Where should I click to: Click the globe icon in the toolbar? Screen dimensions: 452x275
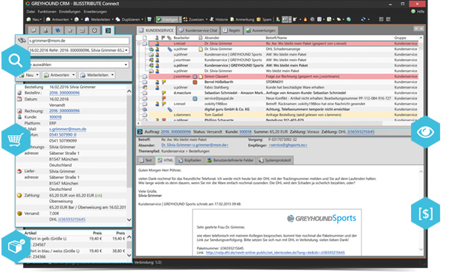tap(349, 19)
